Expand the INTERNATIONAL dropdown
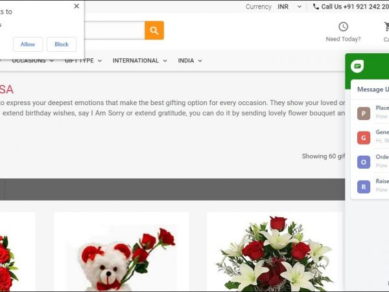Screen dimensions: 389x292 139,61
